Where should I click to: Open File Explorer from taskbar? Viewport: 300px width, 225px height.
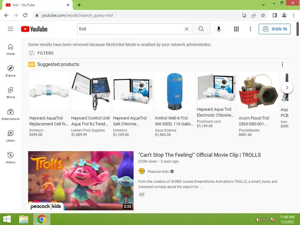[x=24, y=219]
